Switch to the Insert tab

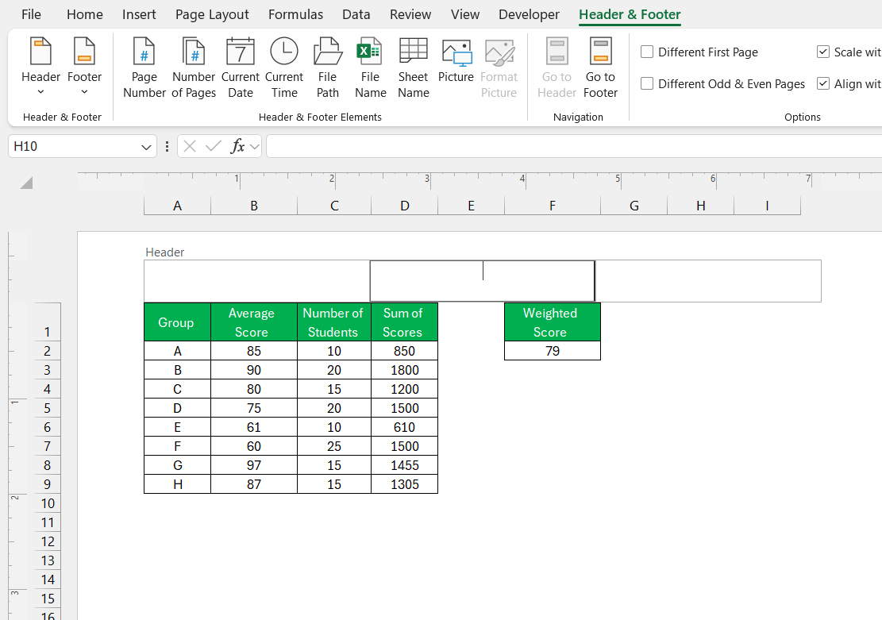139,14
